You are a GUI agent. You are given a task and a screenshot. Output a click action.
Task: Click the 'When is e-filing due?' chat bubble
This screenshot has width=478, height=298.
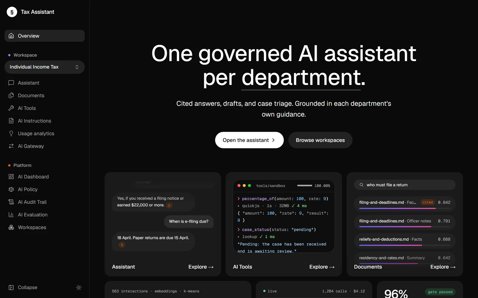point(189,221)
